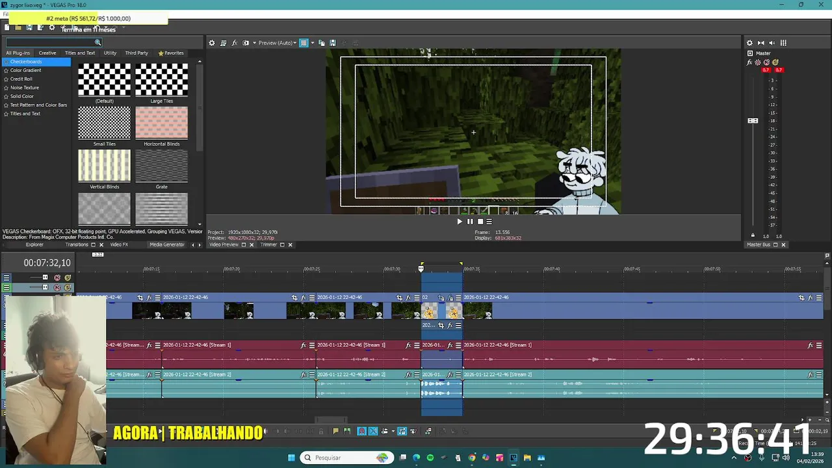Open Auto Ripple mode dropdown arrow
The width and height of the screenshot is (832, 468).
393,431
